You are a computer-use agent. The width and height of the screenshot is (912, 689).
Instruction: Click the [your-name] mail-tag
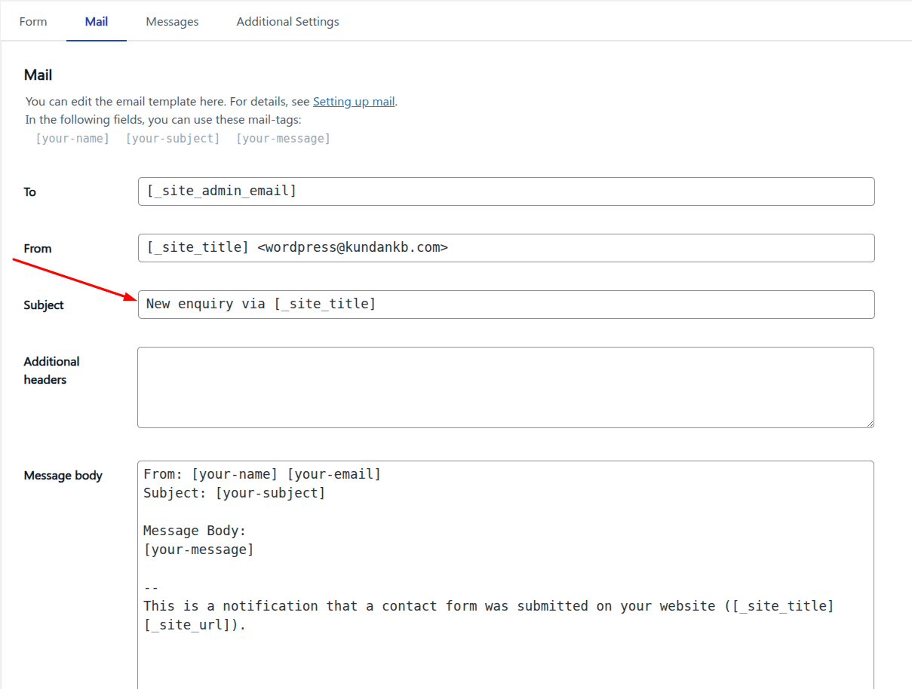click(72, 138)
